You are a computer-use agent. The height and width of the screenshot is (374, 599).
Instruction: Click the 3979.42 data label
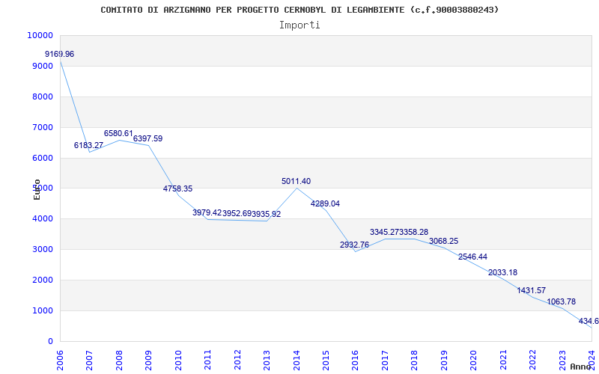click(207, 213)
